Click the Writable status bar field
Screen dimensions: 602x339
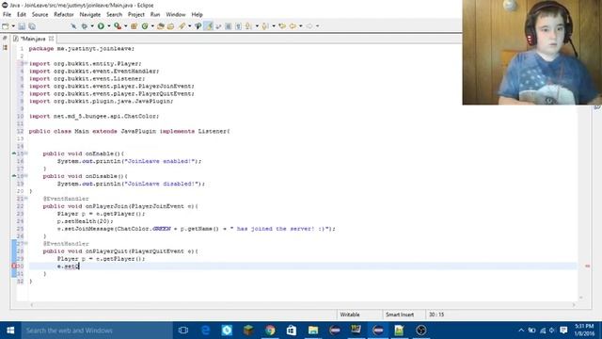[350, 315]
